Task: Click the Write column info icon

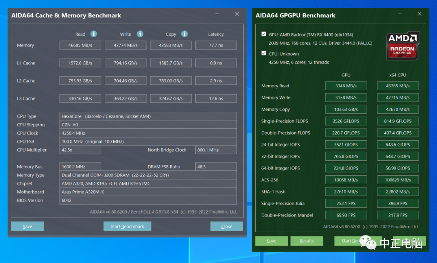Action: [x=140, y=34]
